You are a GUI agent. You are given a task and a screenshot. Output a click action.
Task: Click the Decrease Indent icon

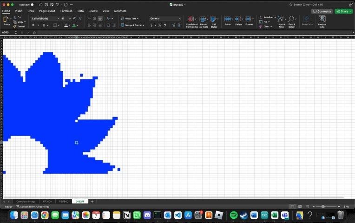[108, 25]
